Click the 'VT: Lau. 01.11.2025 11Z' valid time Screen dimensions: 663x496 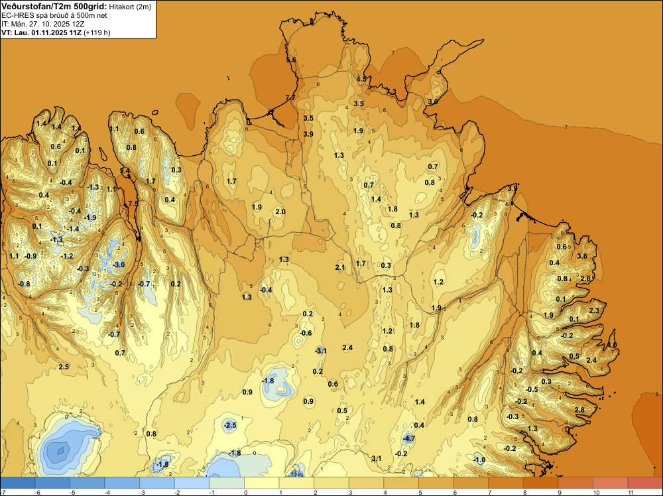tap(41, 32)
